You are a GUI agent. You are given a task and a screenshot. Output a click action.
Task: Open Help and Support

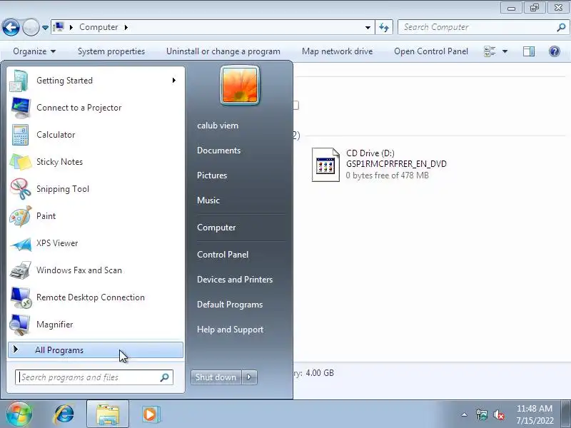[x=230, y=330]
